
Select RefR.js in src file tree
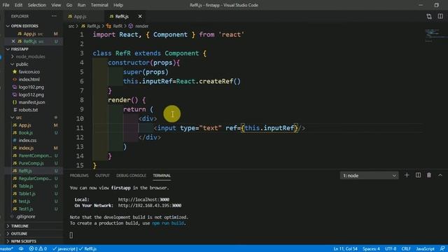[x=25, y=171]
